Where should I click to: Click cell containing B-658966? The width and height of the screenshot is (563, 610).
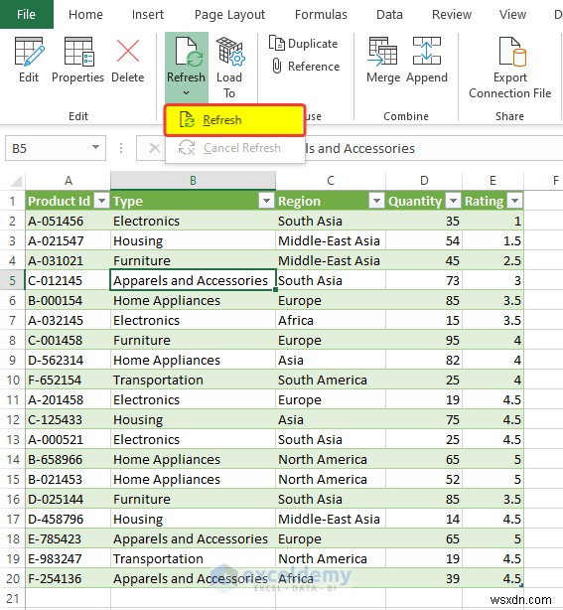pyautogui.click(x=69, y=459)
